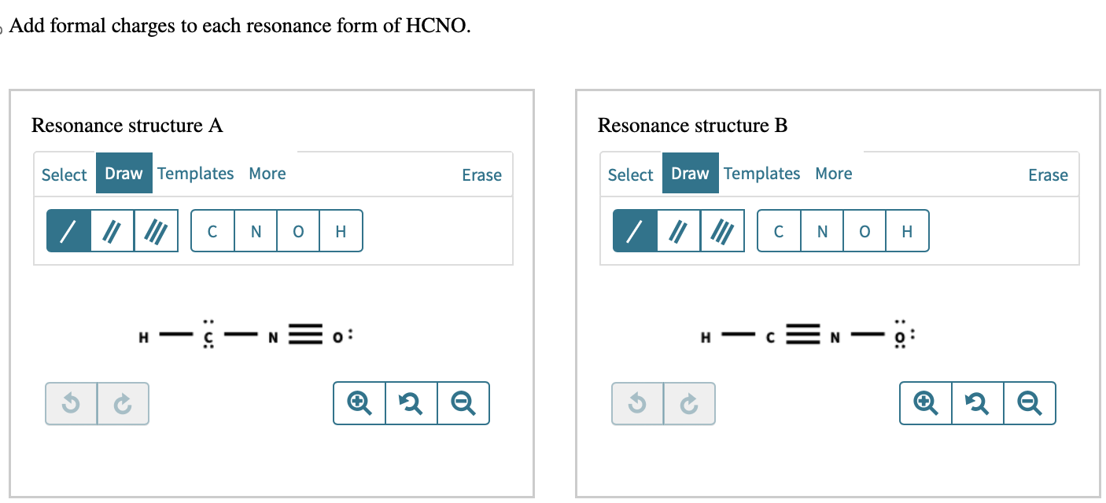Click the zoom in magnifier under structure A

[x=359, y=402]
